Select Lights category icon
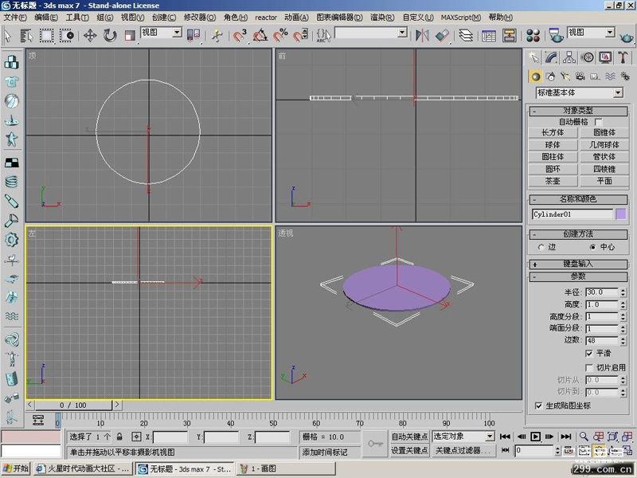This screenshot has width=637, height=478. click(565, 76)
